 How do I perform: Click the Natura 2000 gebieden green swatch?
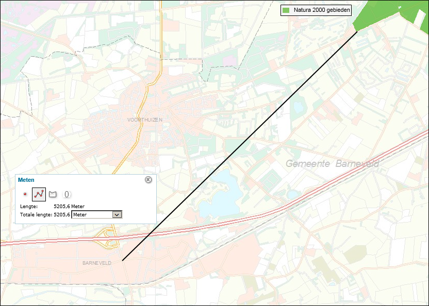tap(286, 10)
